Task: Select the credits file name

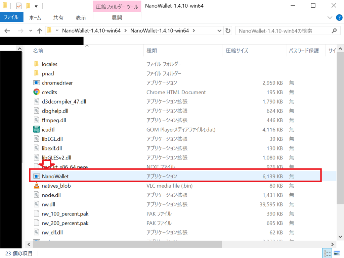Action: click(49, 92)
